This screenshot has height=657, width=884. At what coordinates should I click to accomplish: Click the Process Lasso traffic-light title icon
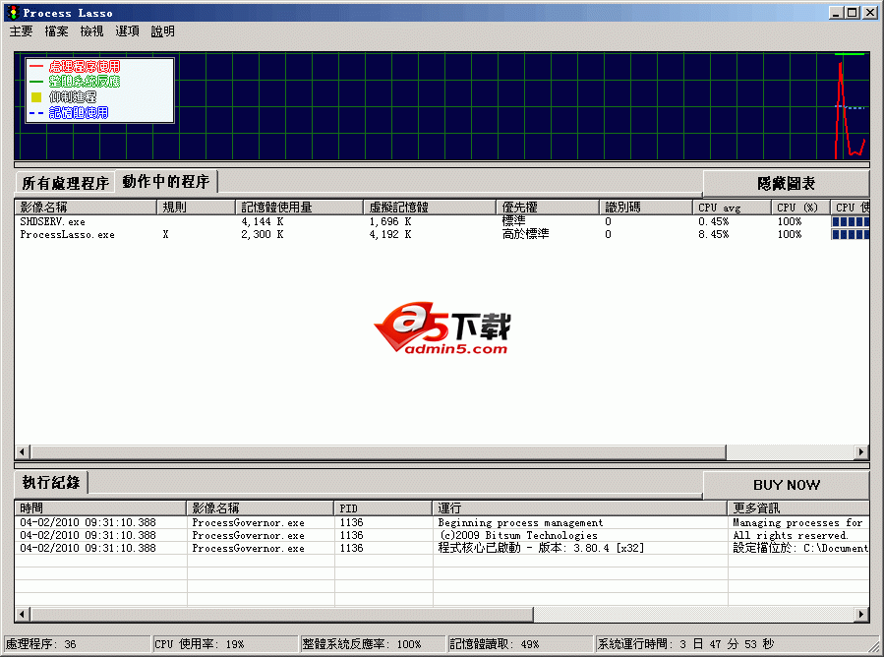tap(11, 13)
